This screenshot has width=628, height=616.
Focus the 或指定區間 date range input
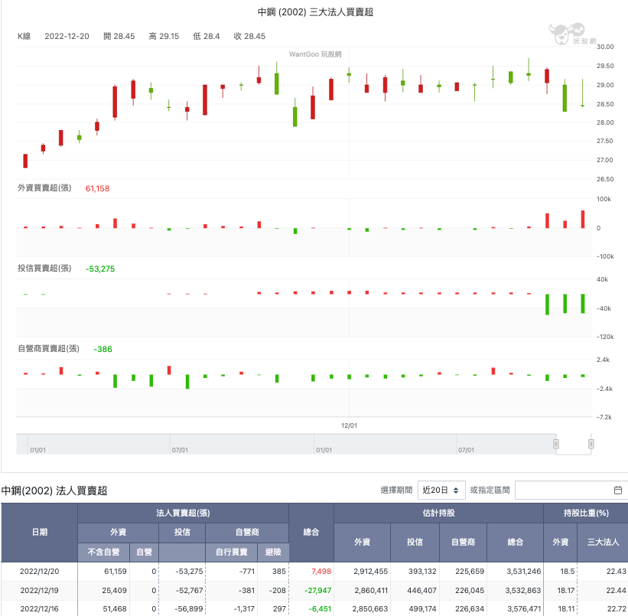click(571, 491)
